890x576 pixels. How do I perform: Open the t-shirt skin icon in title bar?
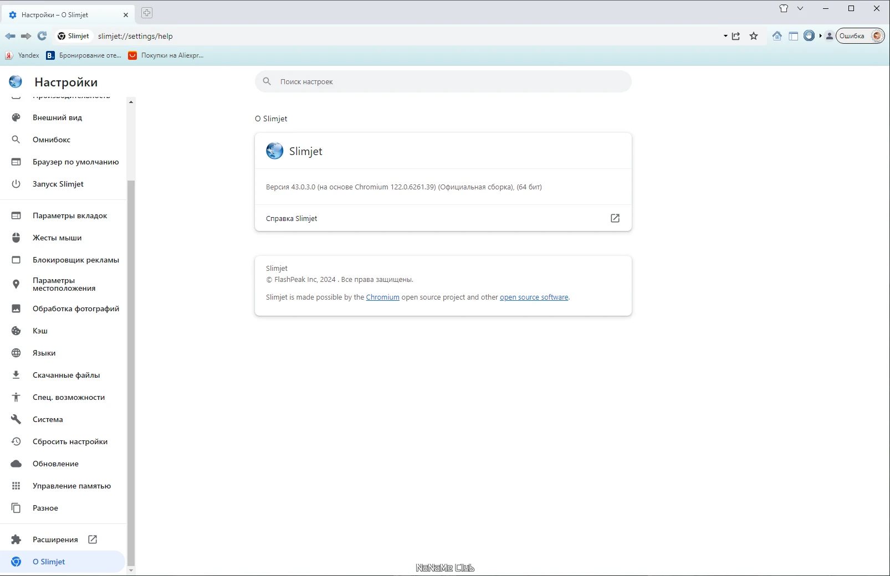[x=784, y=8]
